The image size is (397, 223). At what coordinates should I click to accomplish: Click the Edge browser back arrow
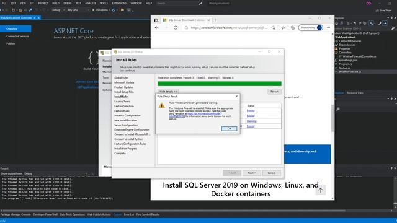pyautogui.click(x=156, y=28)
